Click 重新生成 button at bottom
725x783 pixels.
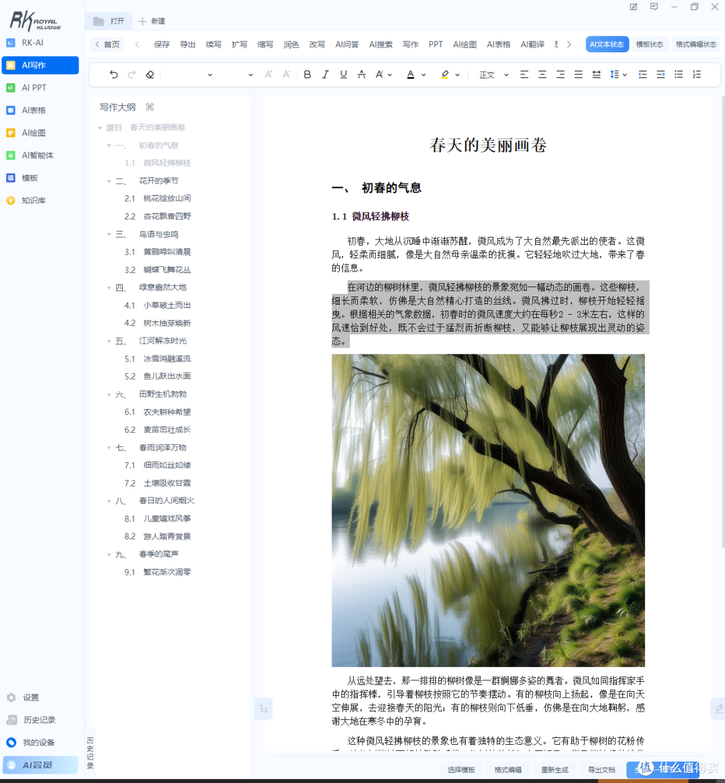coord(554,770)
